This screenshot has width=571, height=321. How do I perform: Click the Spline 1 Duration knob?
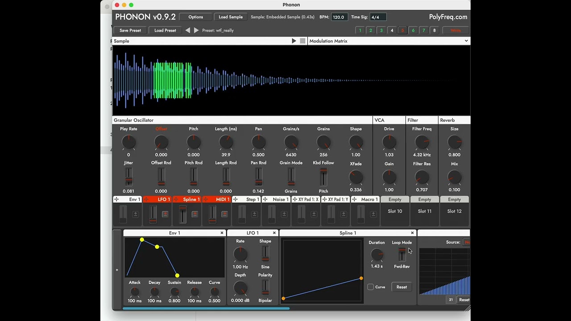coord(377,255)
